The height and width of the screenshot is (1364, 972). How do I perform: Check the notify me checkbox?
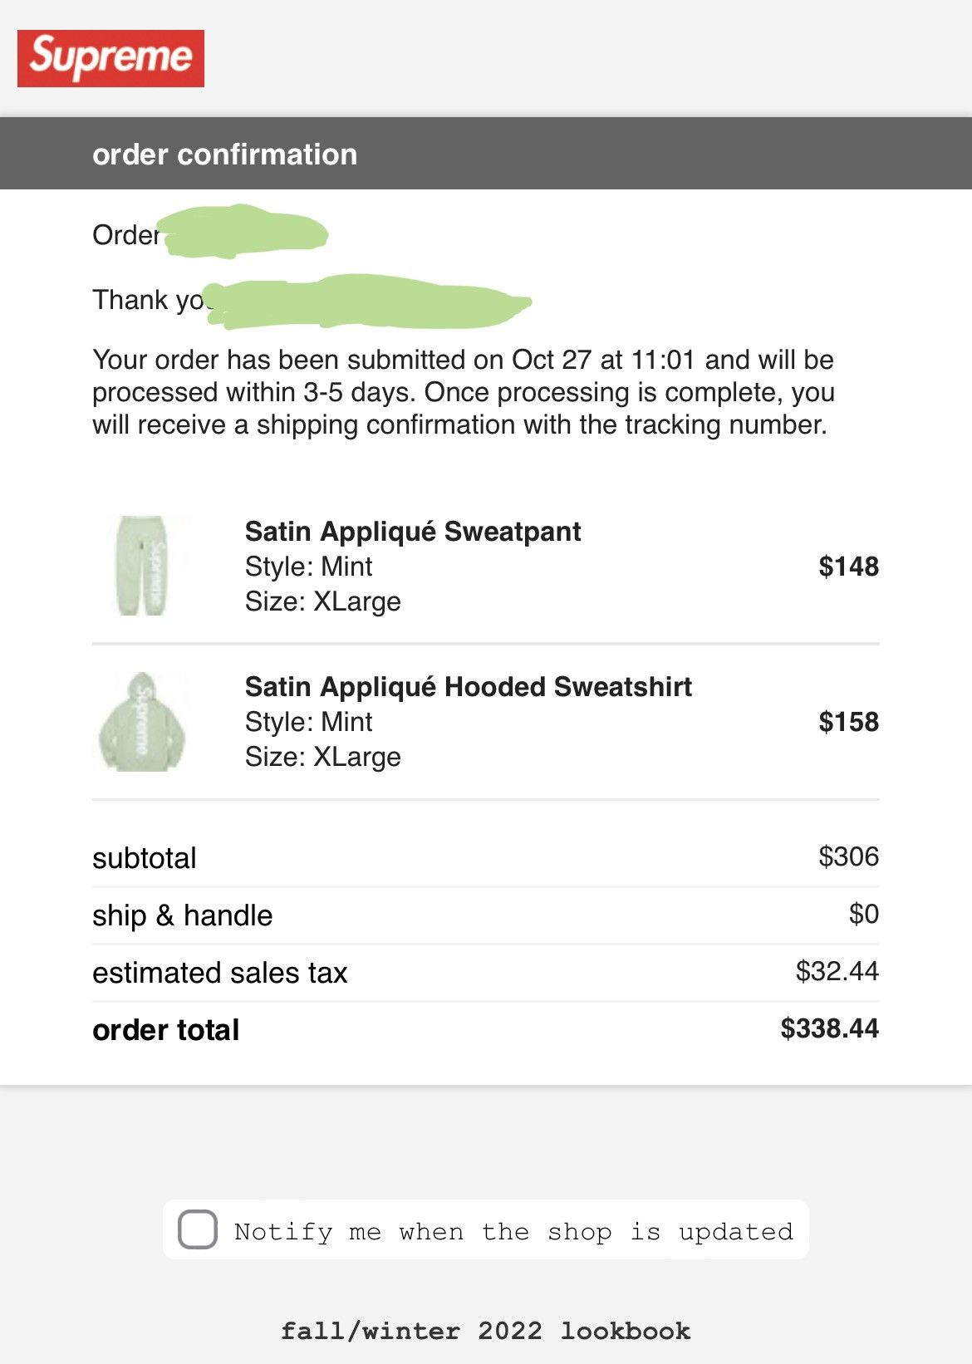[x=198, y=1229]
